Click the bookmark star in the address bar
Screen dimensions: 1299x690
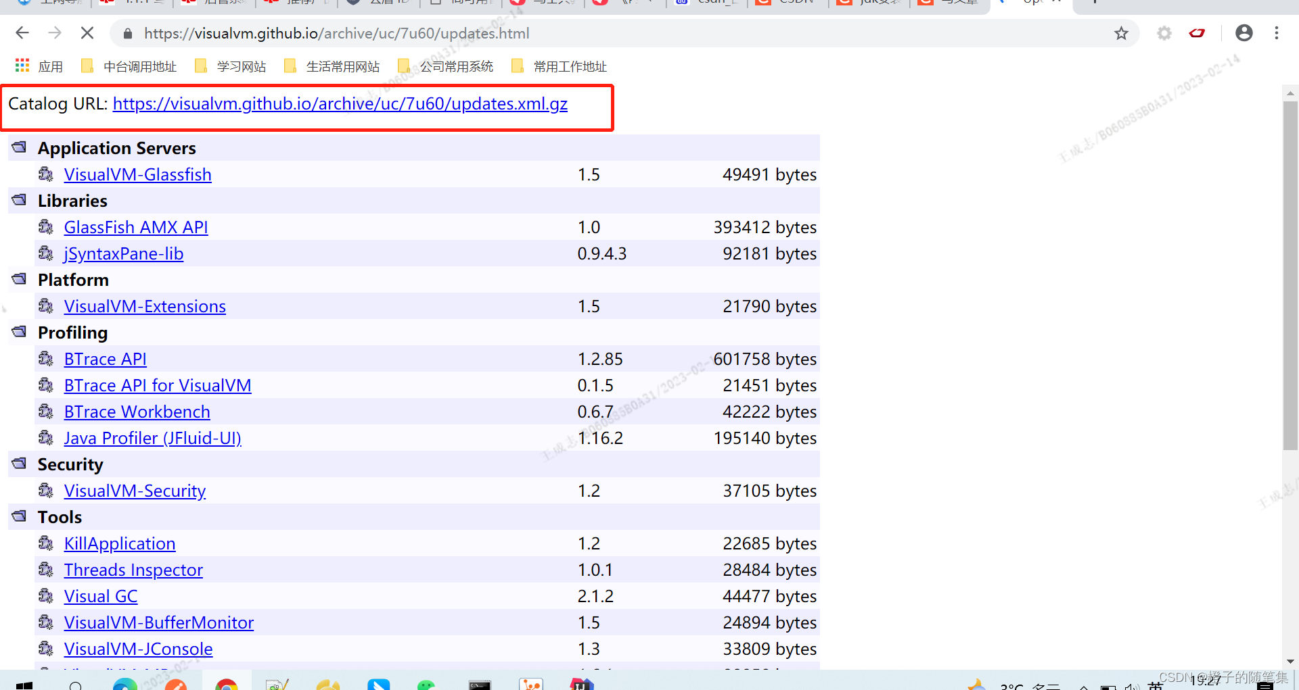(x=1121, y=32)
